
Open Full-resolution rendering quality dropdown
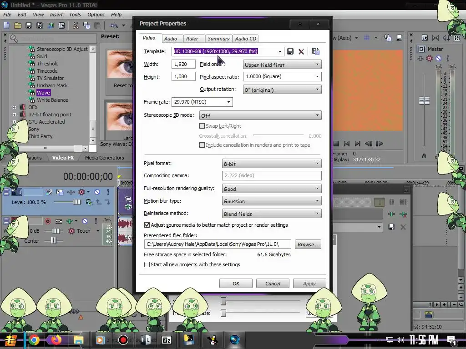click(x=272, y=189)
